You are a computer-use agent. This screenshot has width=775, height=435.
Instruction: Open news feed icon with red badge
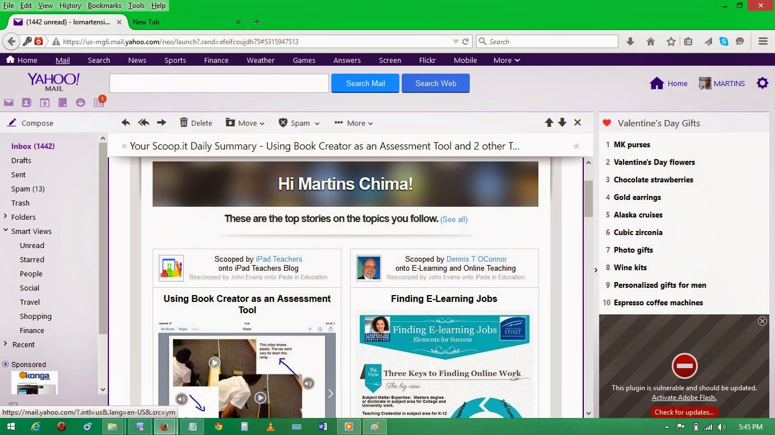99,103
